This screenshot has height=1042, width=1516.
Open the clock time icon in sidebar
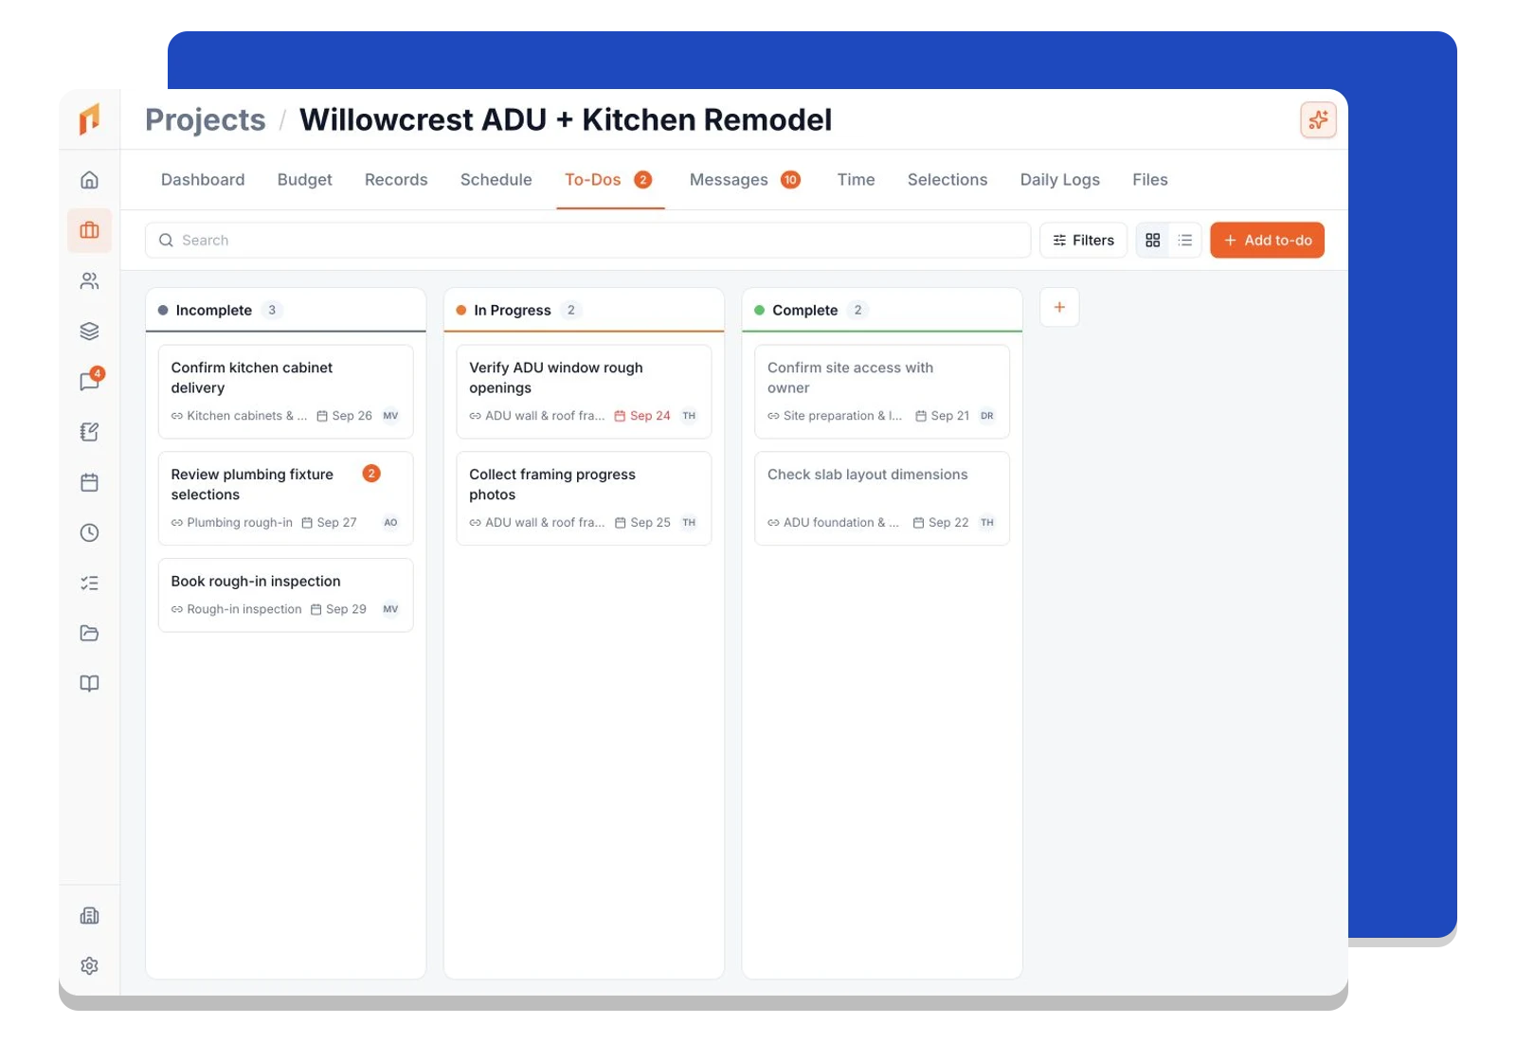pos(89,532)
